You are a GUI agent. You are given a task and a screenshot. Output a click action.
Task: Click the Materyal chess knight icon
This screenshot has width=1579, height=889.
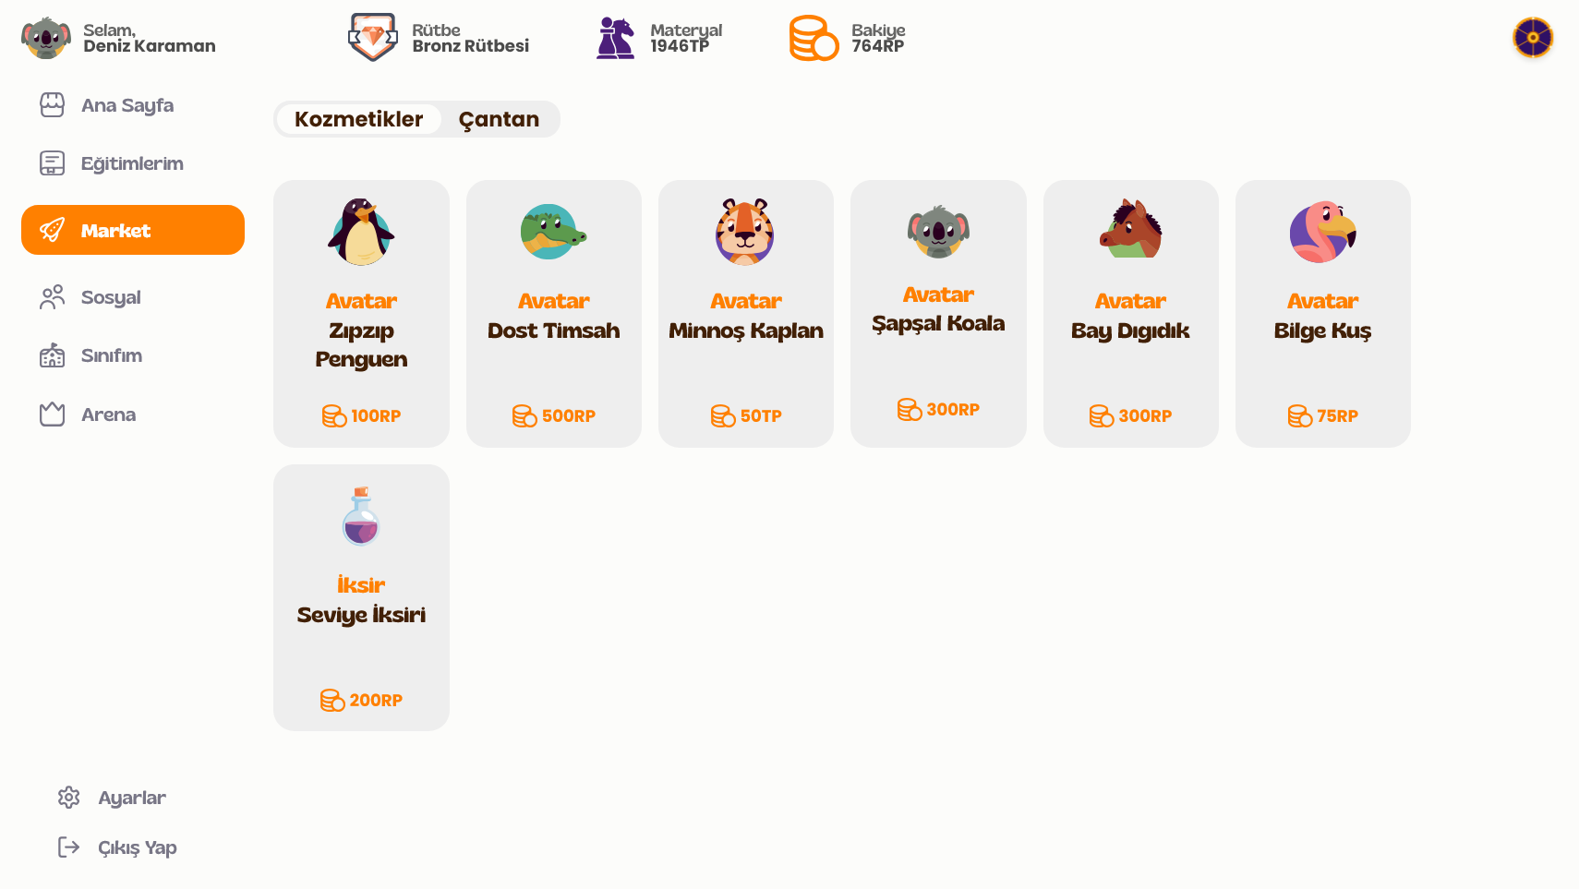(616, 38)
